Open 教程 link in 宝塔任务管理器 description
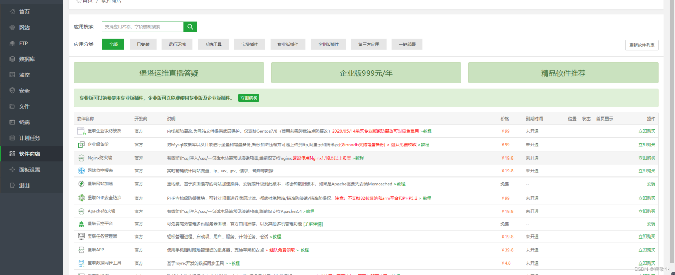This screenshot has height=275, width=675. click(x=275, y=237)
